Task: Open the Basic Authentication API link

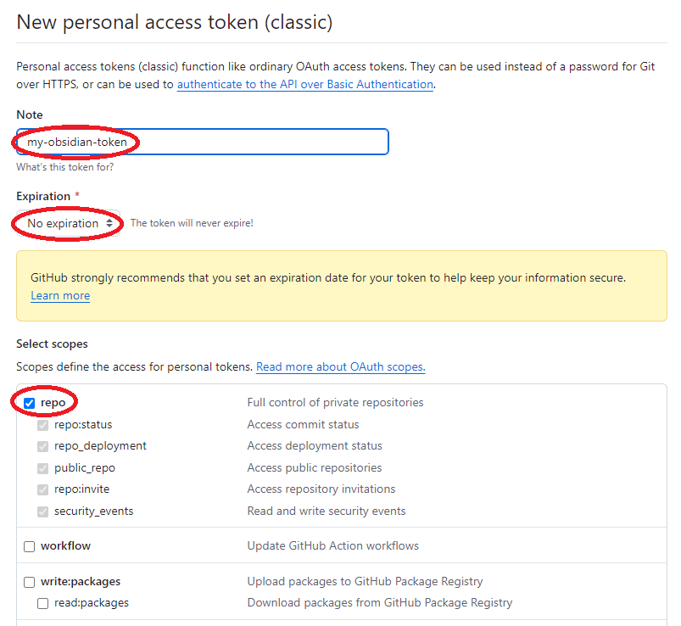Action: click(305, 85)
